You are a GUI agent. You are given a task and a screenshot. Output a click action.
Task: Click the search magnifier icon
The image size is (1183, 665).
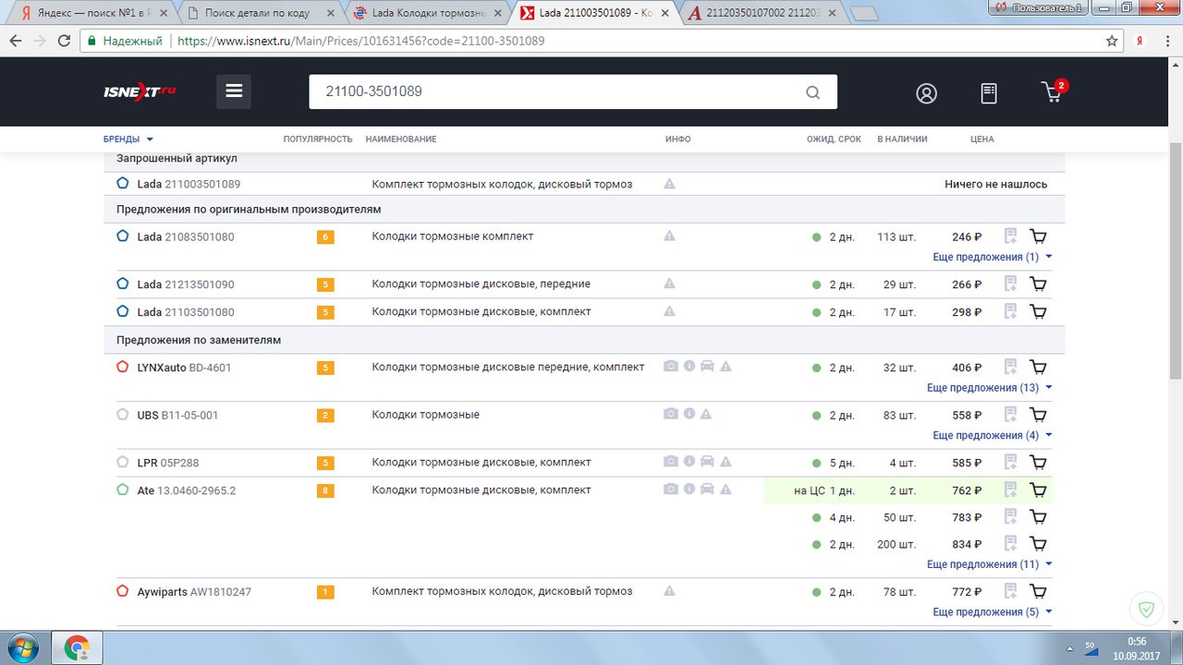click(812, 92)
